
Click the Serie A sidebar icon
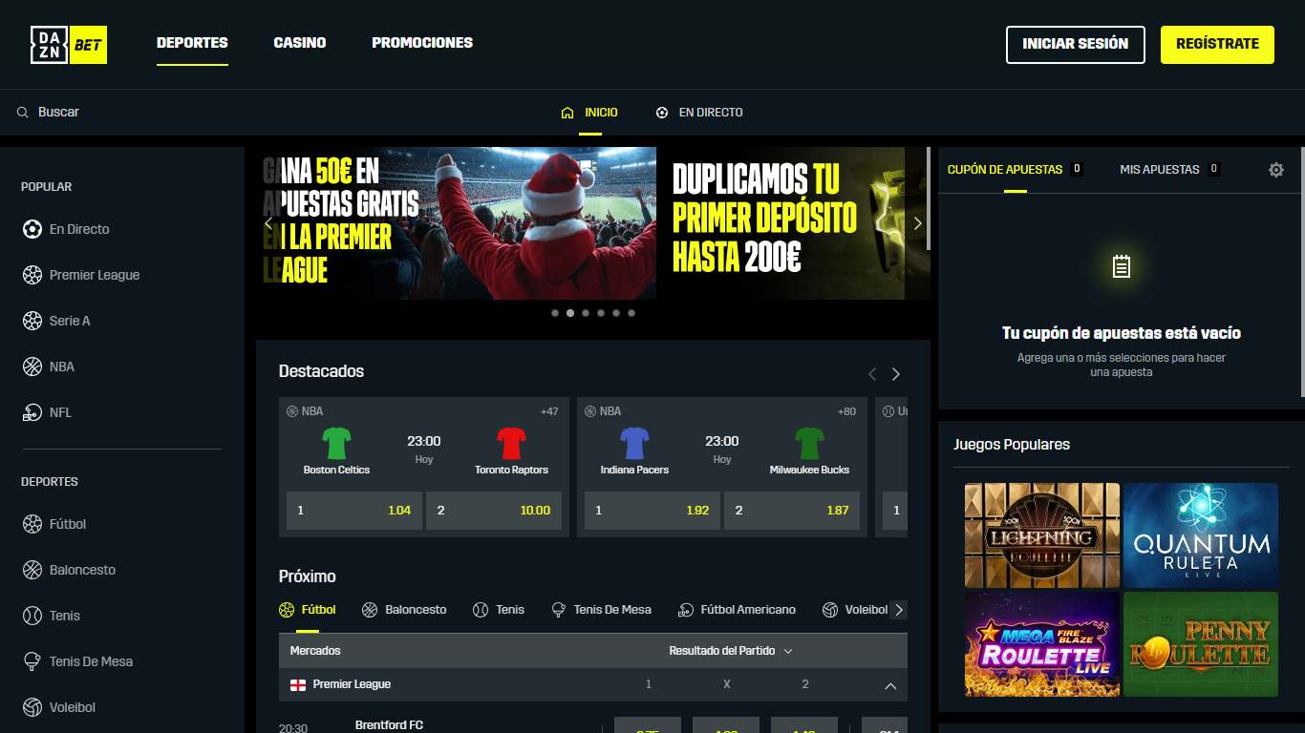point(32,321)
